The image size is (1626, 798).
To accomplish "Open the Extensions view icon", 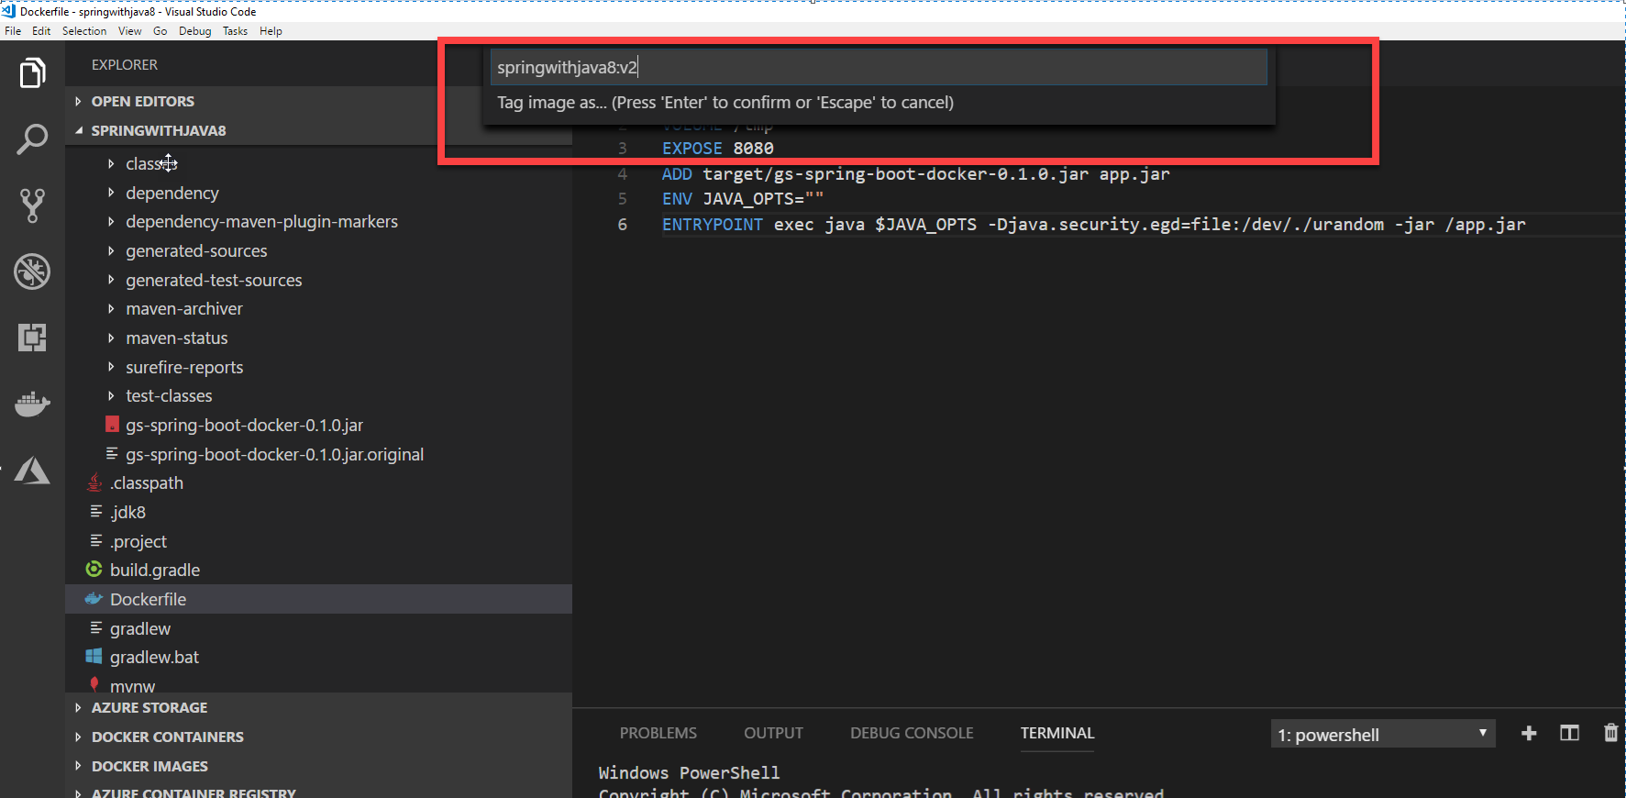I will click(32, 338).
